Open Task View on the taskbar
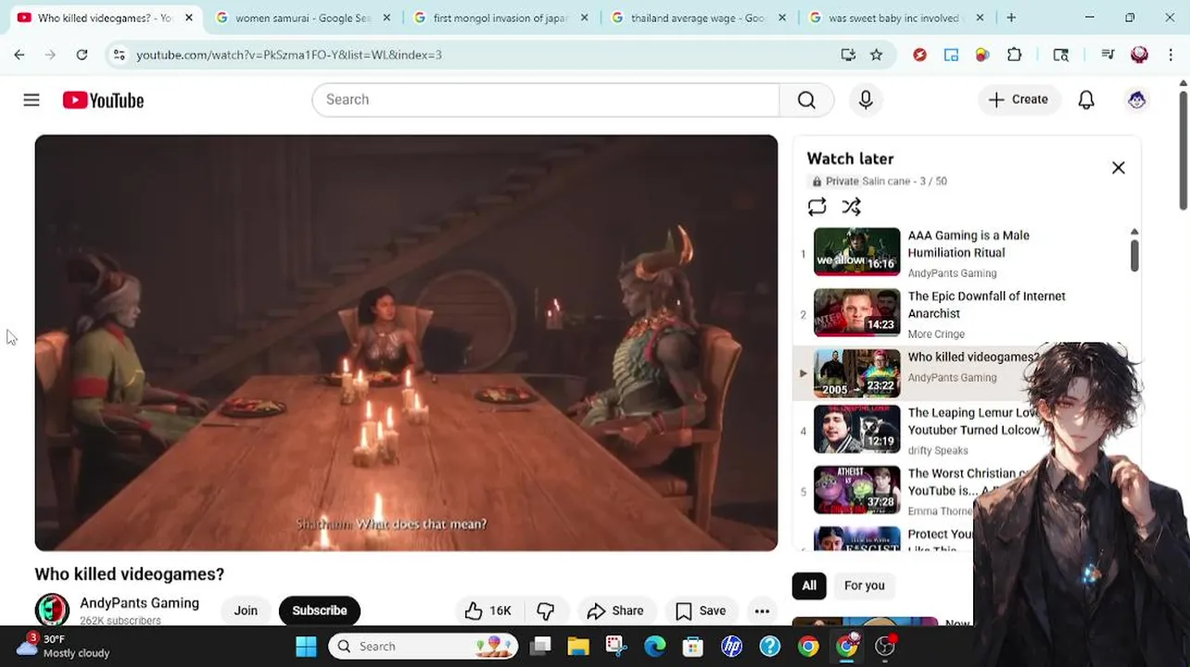Screen dimensions: 1190x667 coord(540,646)
